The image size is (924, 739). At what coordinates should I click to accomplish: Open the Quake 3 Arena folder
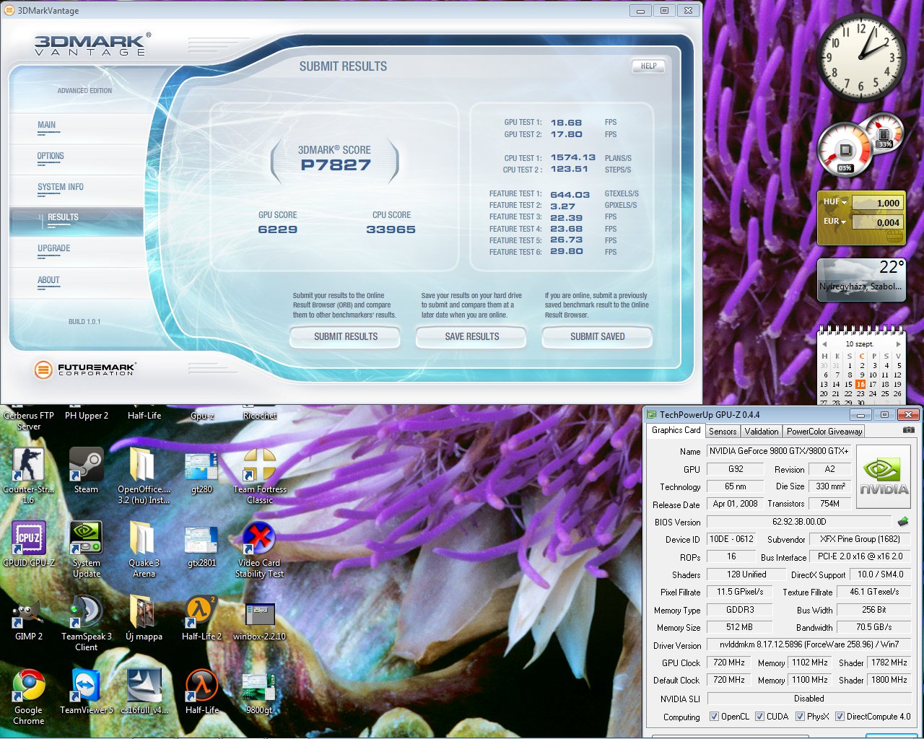point(144,548)
